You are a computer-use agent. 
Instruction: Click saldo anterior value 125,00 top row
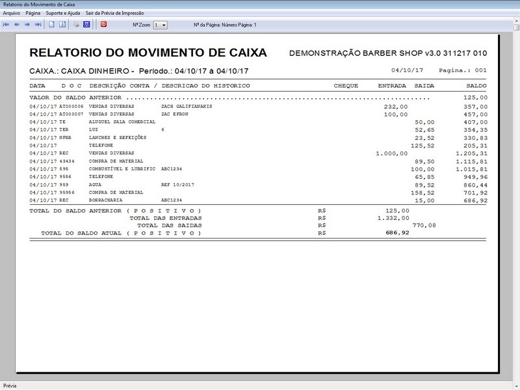pos(476,97)
